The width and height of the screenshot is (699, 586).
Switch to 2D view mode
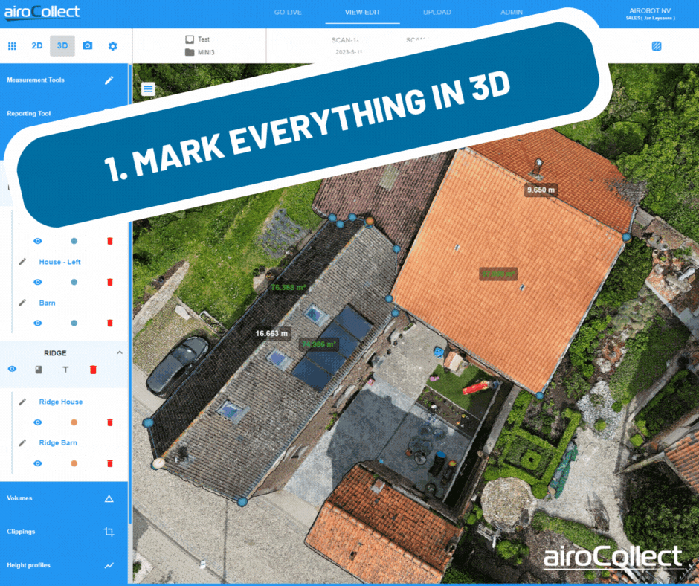(x=36, y=46)
